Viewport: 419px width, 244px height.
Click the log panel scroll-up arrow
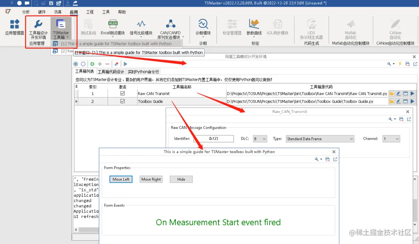[415, 179]
